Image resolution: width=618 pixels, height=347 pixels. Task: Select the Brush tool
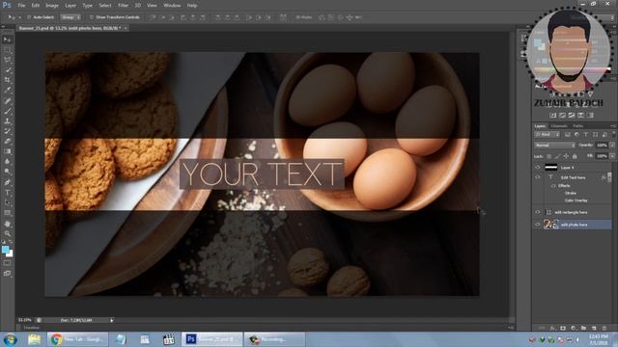(x=7, y=111)
